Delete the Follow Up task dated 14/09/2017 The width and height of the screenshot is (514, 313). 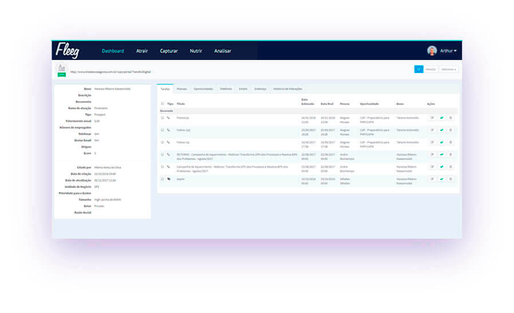pos(450,143)
